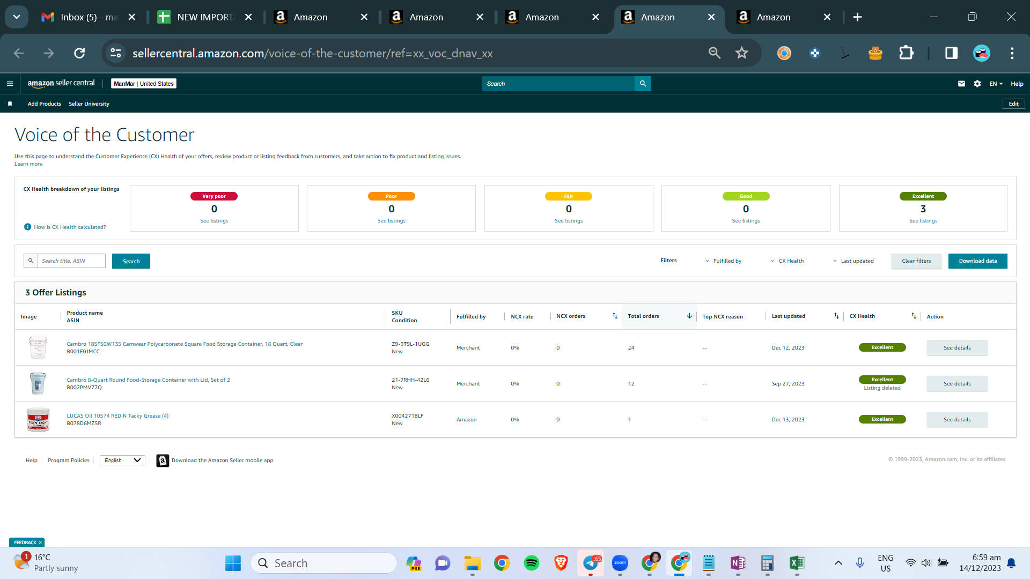See listings under the Fair category

click(x=568, y=221)
